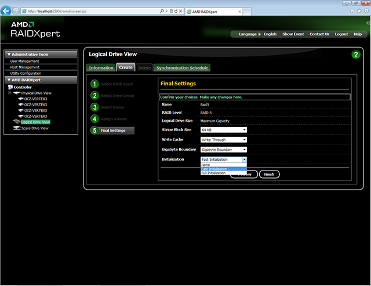Click Logout in top menu
The width and height of the screenshot is (371, 286).
(341, 34)
